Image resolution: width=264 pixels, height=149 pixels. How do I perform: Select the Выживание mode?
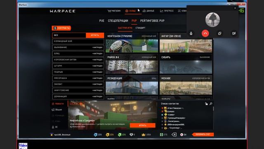coord(78,48)
